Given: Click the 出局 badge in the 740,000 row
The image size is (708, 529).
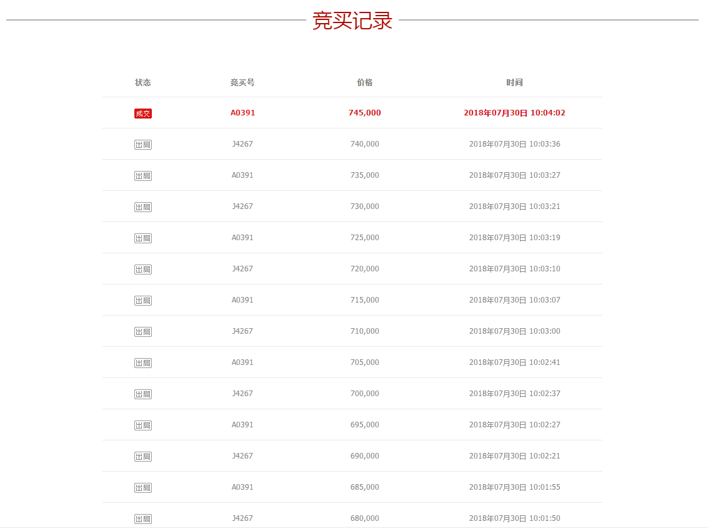Looking at the screenshot, I should coord(142,145).
